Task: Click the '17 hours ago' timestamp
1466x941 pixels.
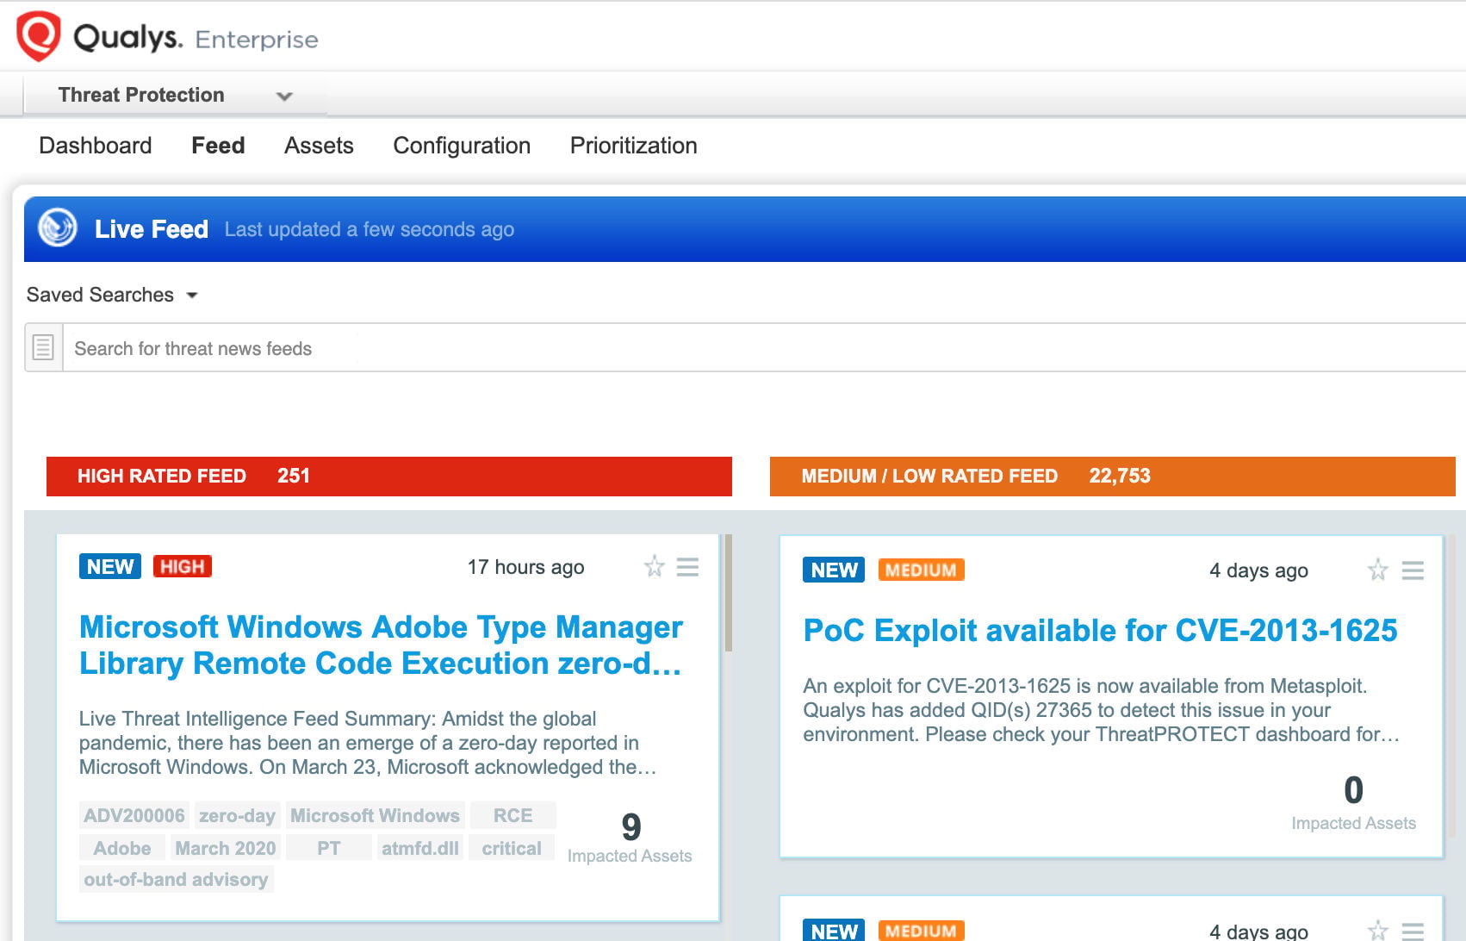Action: coord(525,567)
